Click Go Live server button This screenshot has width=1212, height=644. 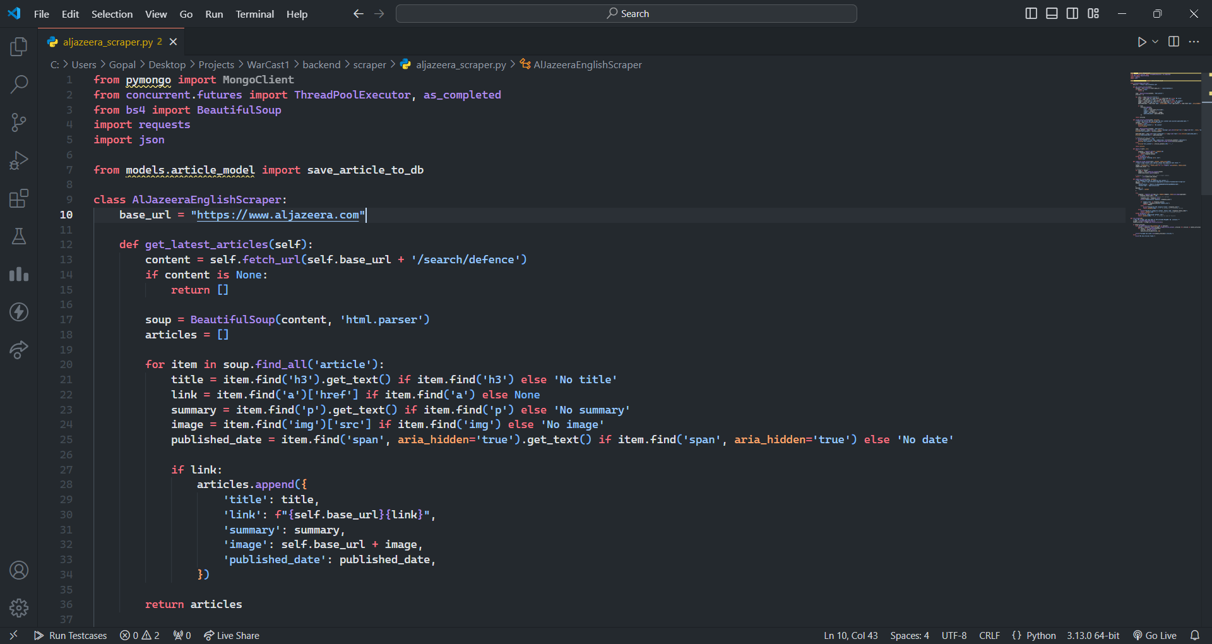(x=1155, y=635)
